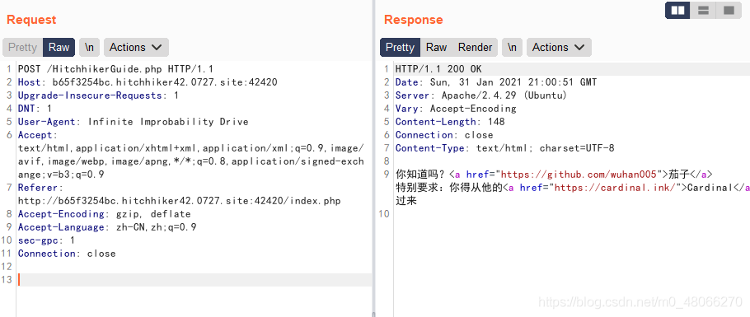Switch Response view to Raw tab

[x=436, y=47]
